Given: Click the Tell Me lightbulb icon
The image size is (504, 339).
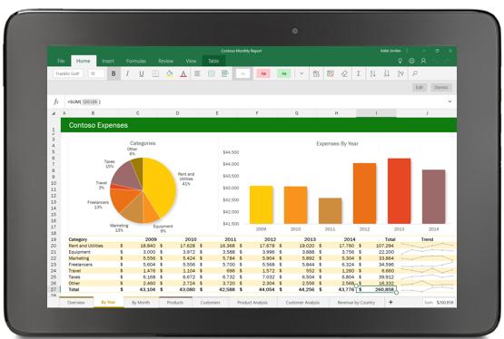Looking at the screenshot, I should (400, 61).
